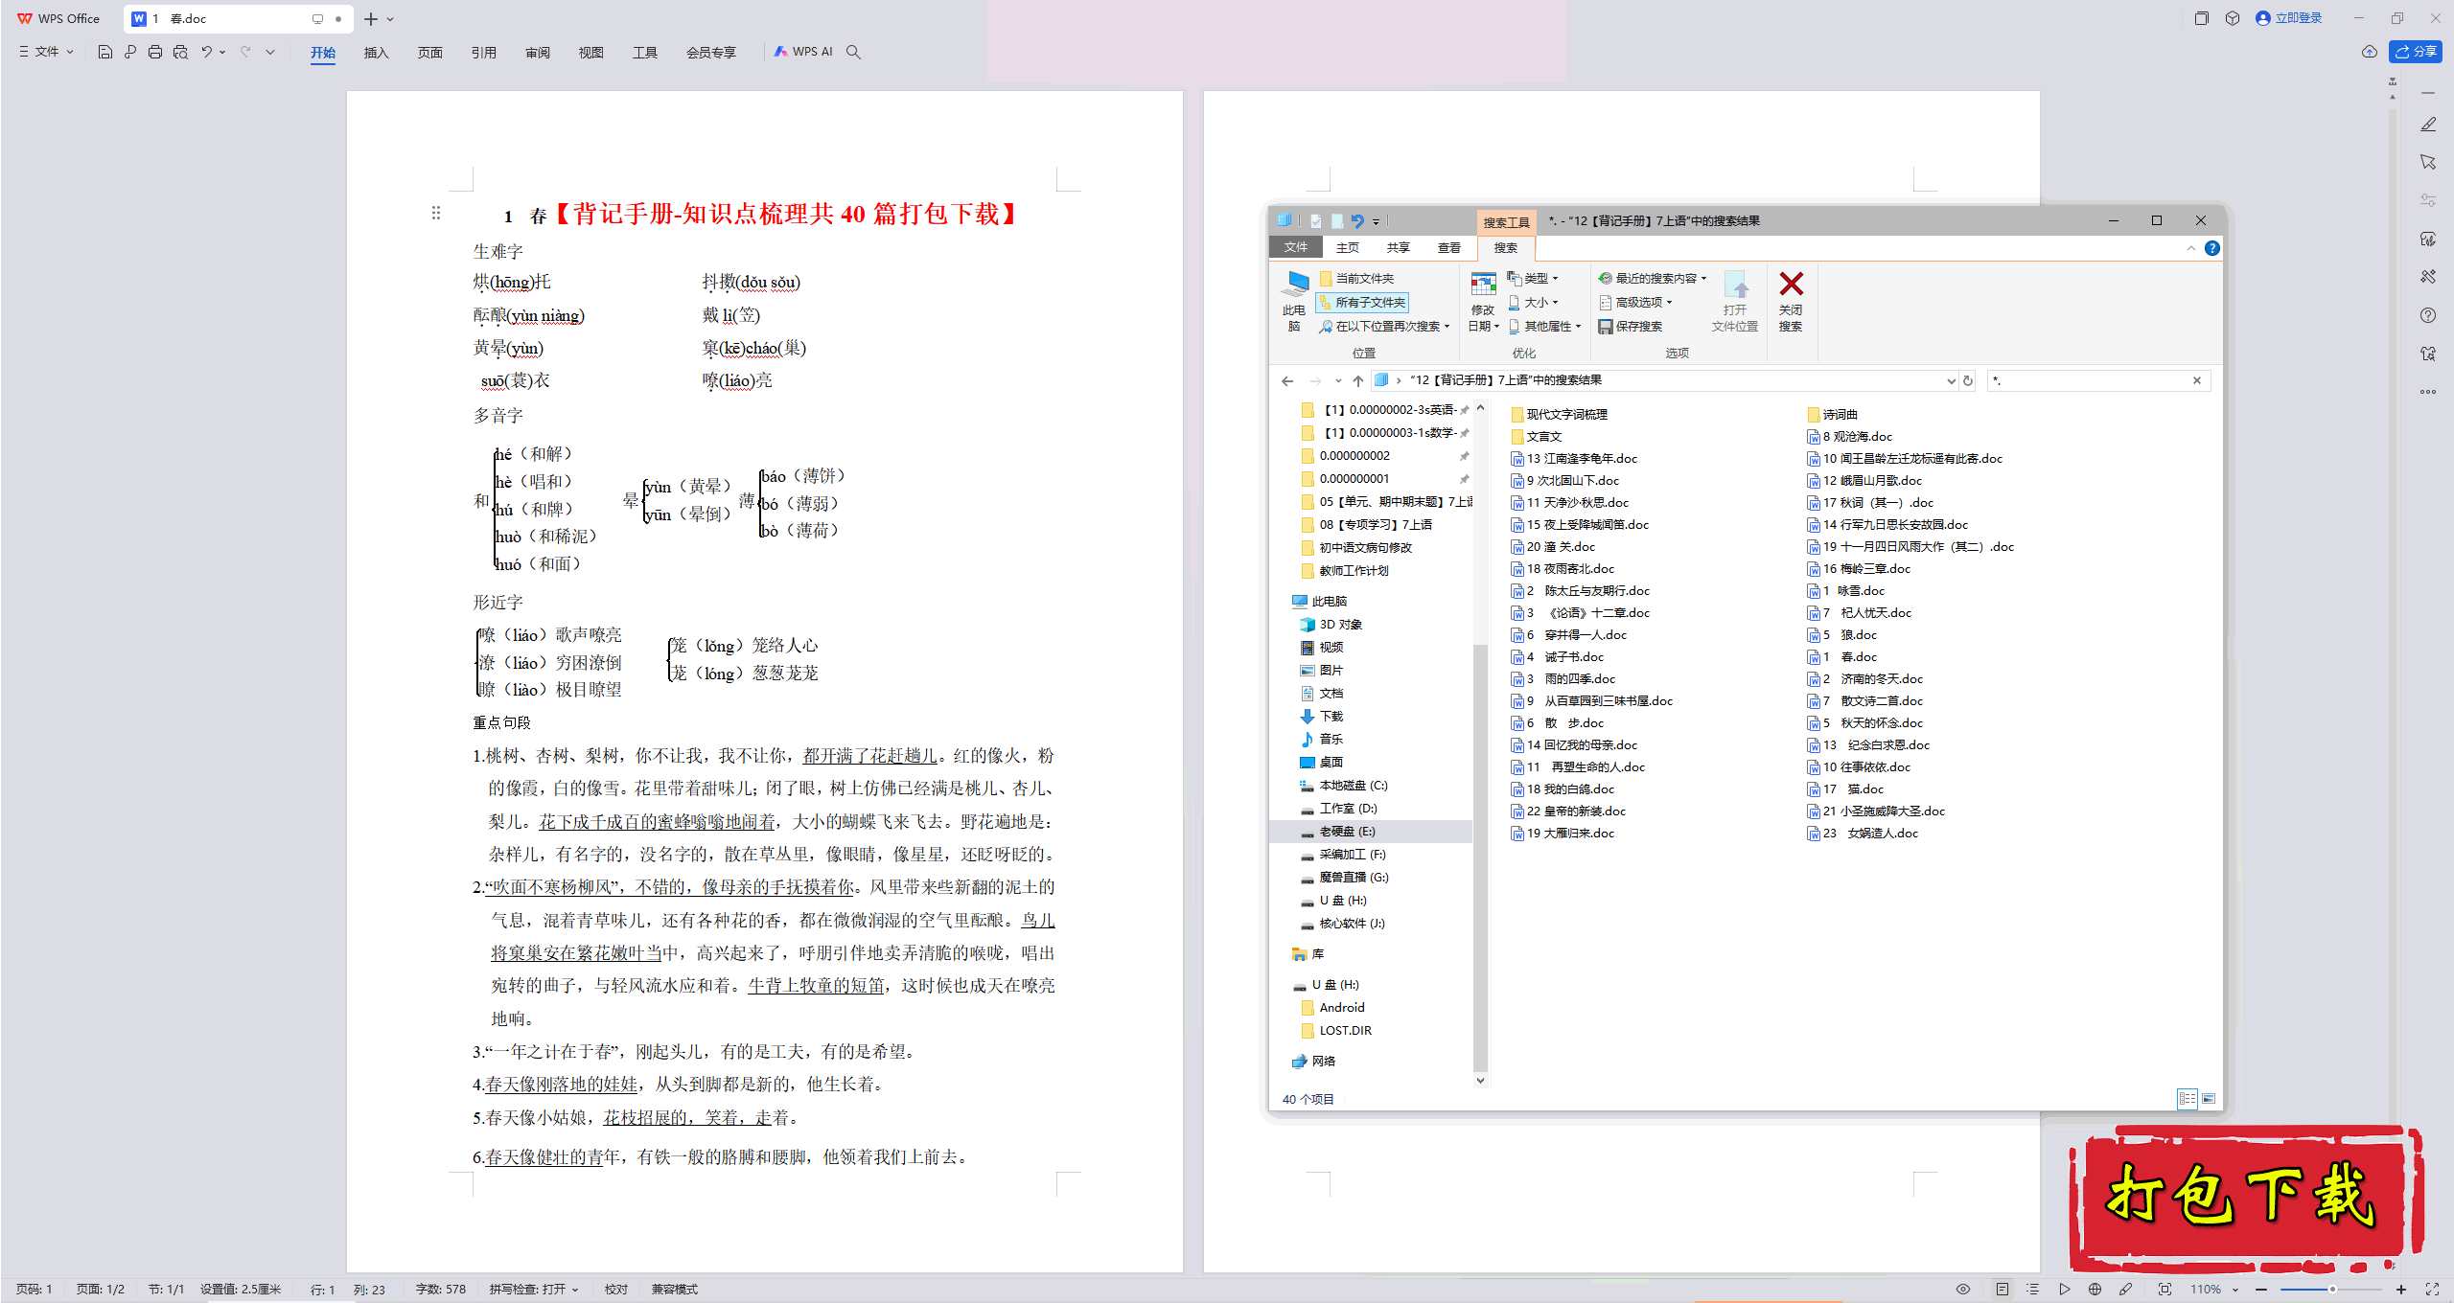Expand quick access toolbar customize chevron
This screenshot has height=1303, width=2454.
pos(270,52)
